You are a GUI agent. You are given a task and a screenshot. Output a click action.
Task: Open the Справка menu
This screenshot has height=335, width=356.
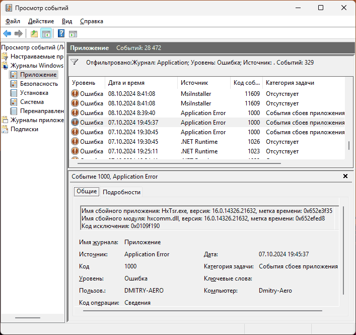pyautogui.click(x=92, y=21)
